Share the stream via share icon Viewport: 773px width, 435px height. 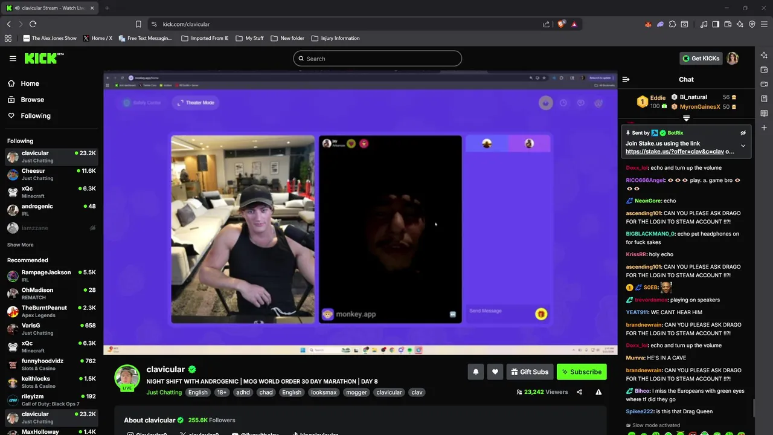coord(579,392)
